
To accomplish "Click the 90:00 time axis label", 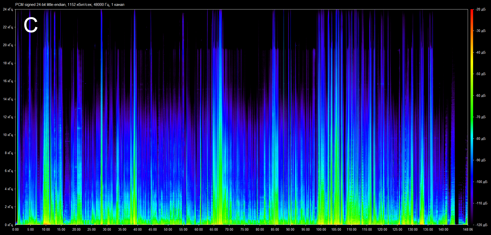I will pyautogui.click(x=290, y=229).
